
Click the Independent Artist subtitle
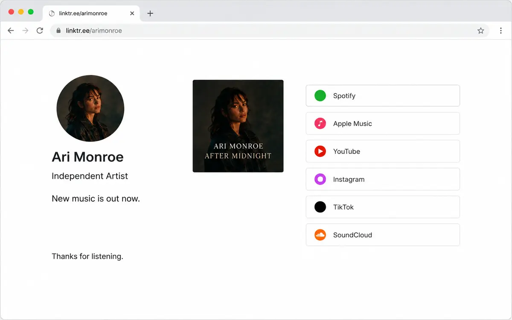[x=90, y=176]
